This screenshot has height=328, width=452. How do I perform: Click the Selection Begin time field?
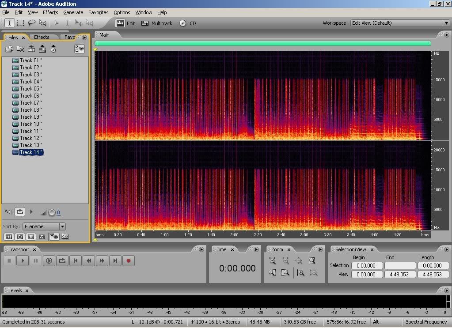367,265
